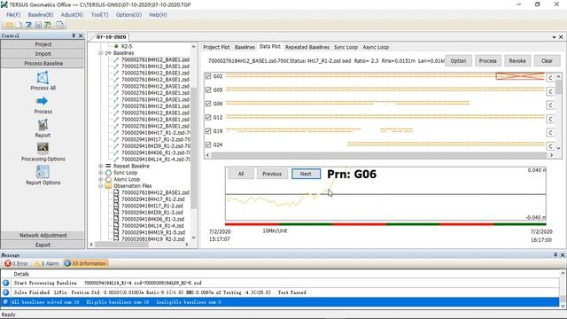567x319 pixels.
Task: Click the save toolbar icon
Action: (x=38, y=25)
